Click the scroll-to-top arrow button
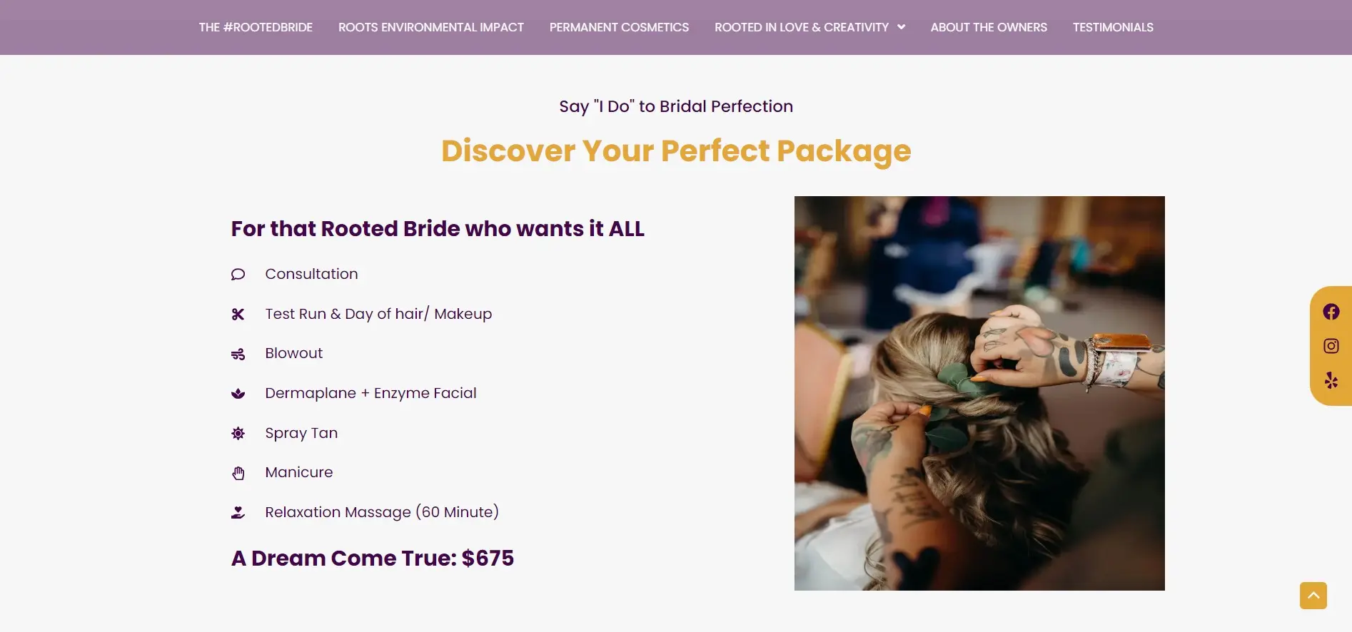 (1313, 596)
